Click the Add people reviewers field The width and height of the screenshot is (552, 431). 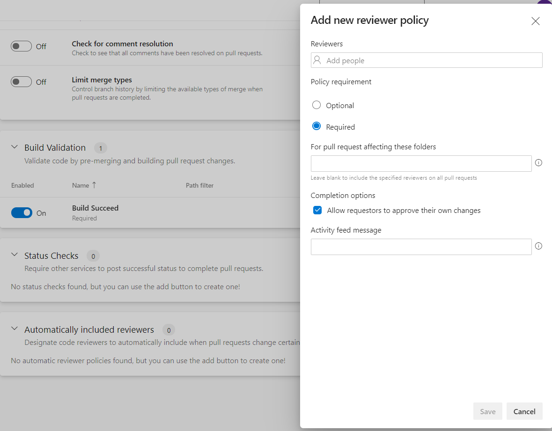click(x=427, y=60)
